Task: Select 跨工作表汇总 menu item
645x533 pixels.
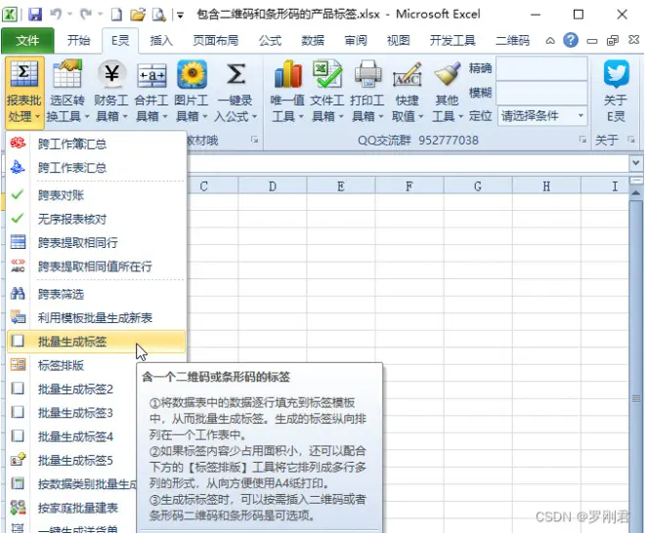Action: (96, 168)
